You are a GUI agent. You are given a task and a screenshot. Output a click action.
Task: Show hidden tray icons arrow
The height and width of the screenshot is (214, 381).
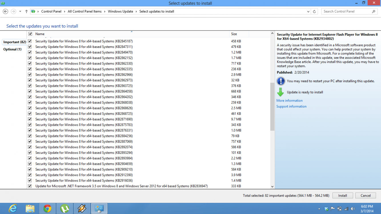point(319,209)
